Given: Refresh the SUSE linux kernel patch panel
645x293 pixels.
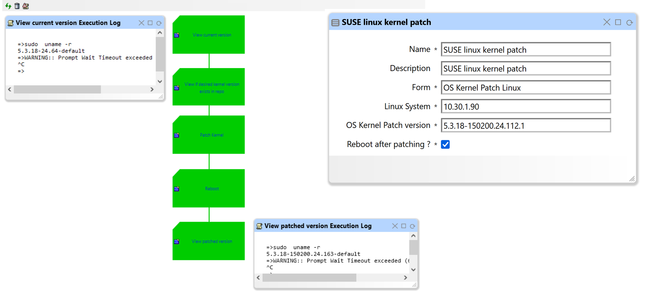Looking at the screenshot, I should pos(630,22).
